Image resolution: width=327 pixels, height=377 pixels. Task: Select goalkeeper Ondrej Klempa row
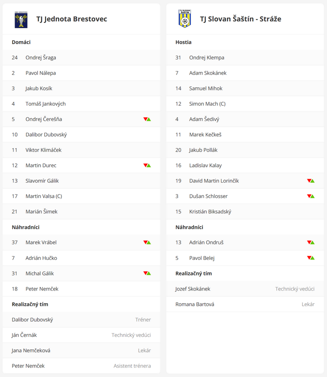[x=245, y=58]
